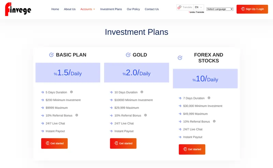The width and height of the screenshot is (273, 168).
Task: Click info icon next to Forex referral bonus
Action: point(214,121)
